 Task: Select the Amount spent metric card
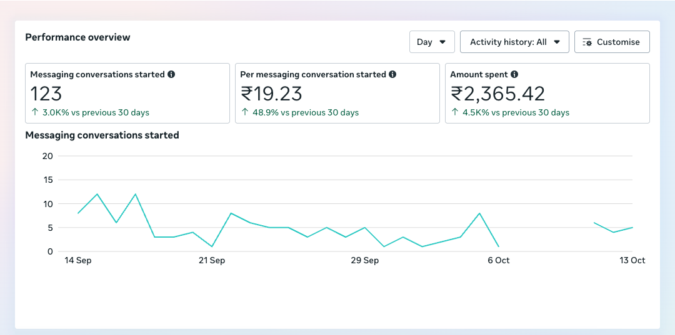547,93
